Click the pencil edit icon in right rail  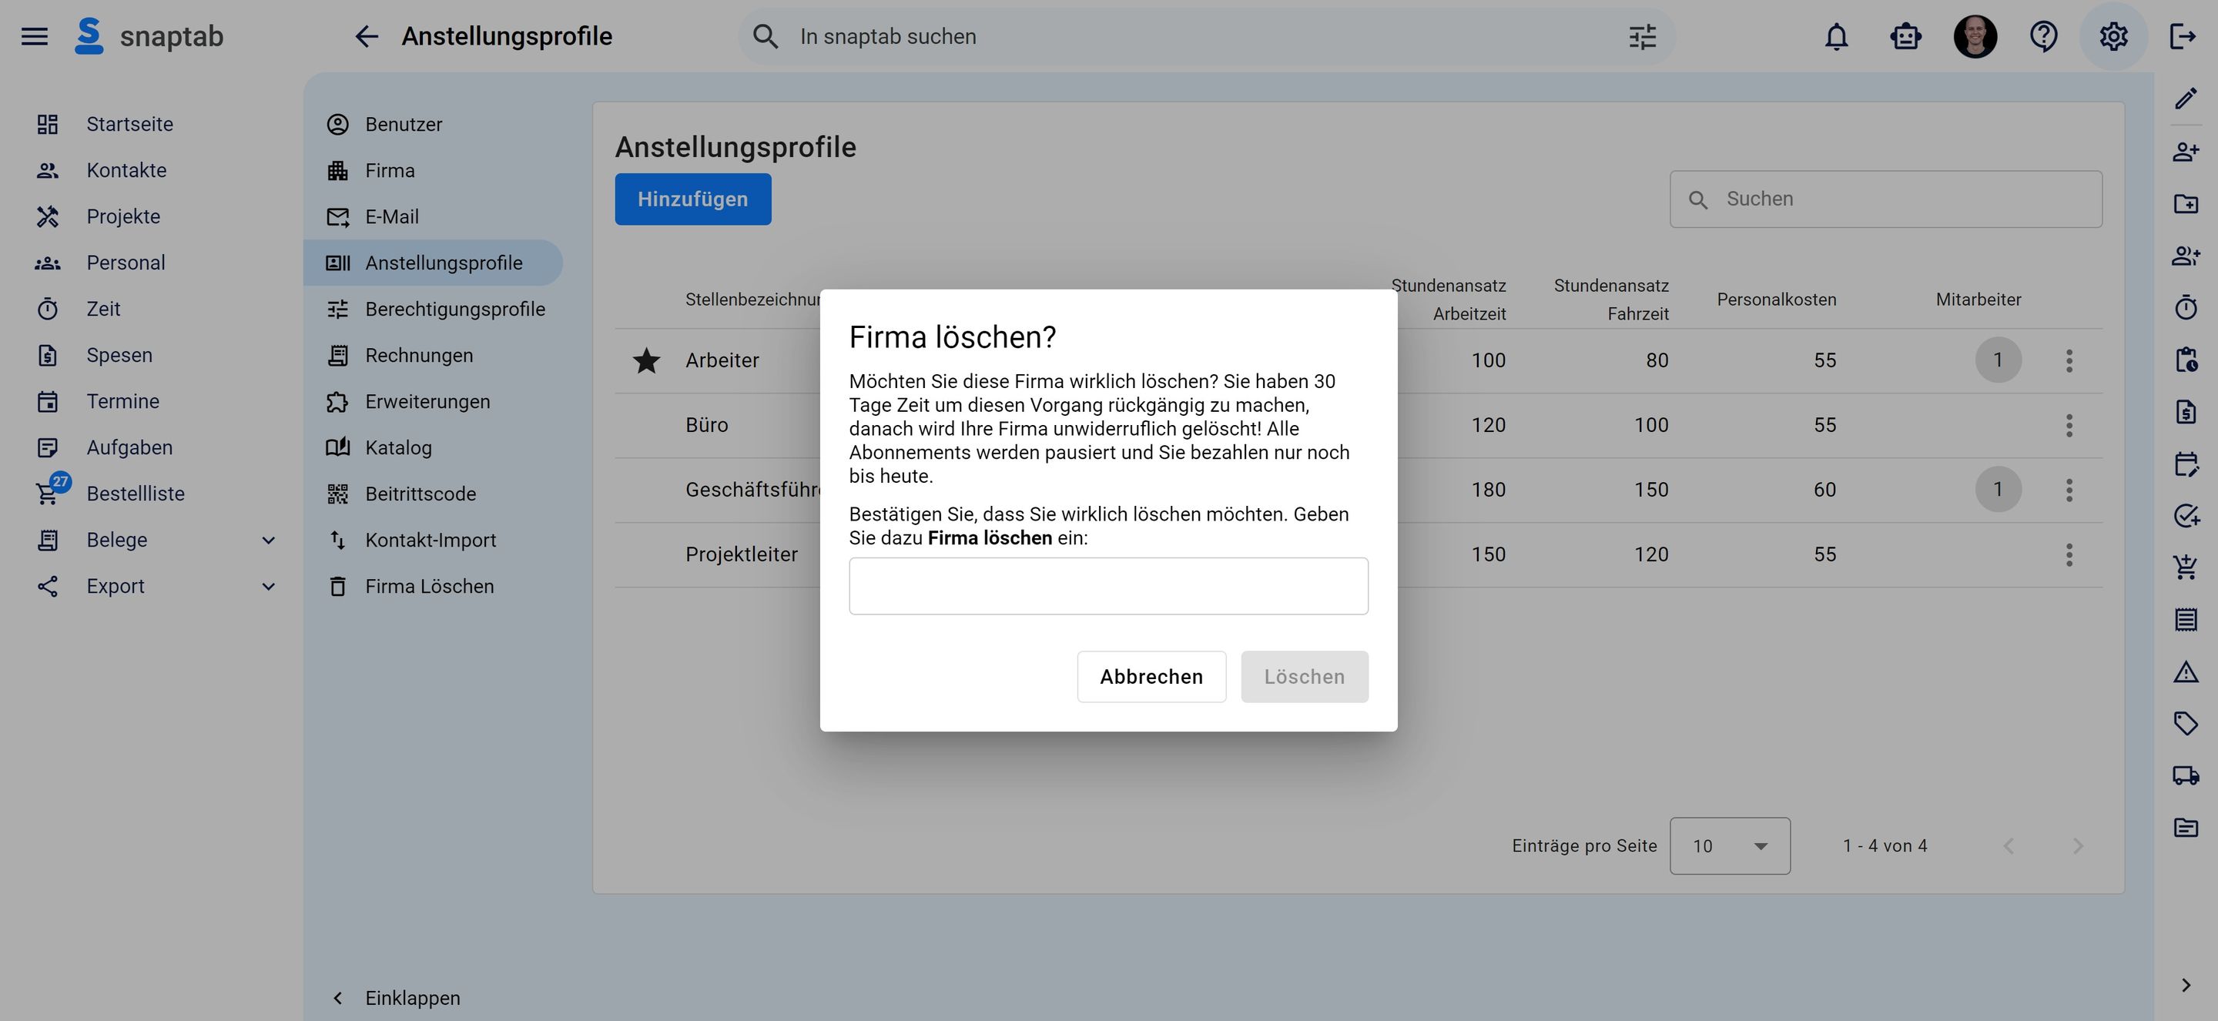tap(2186, 99)
